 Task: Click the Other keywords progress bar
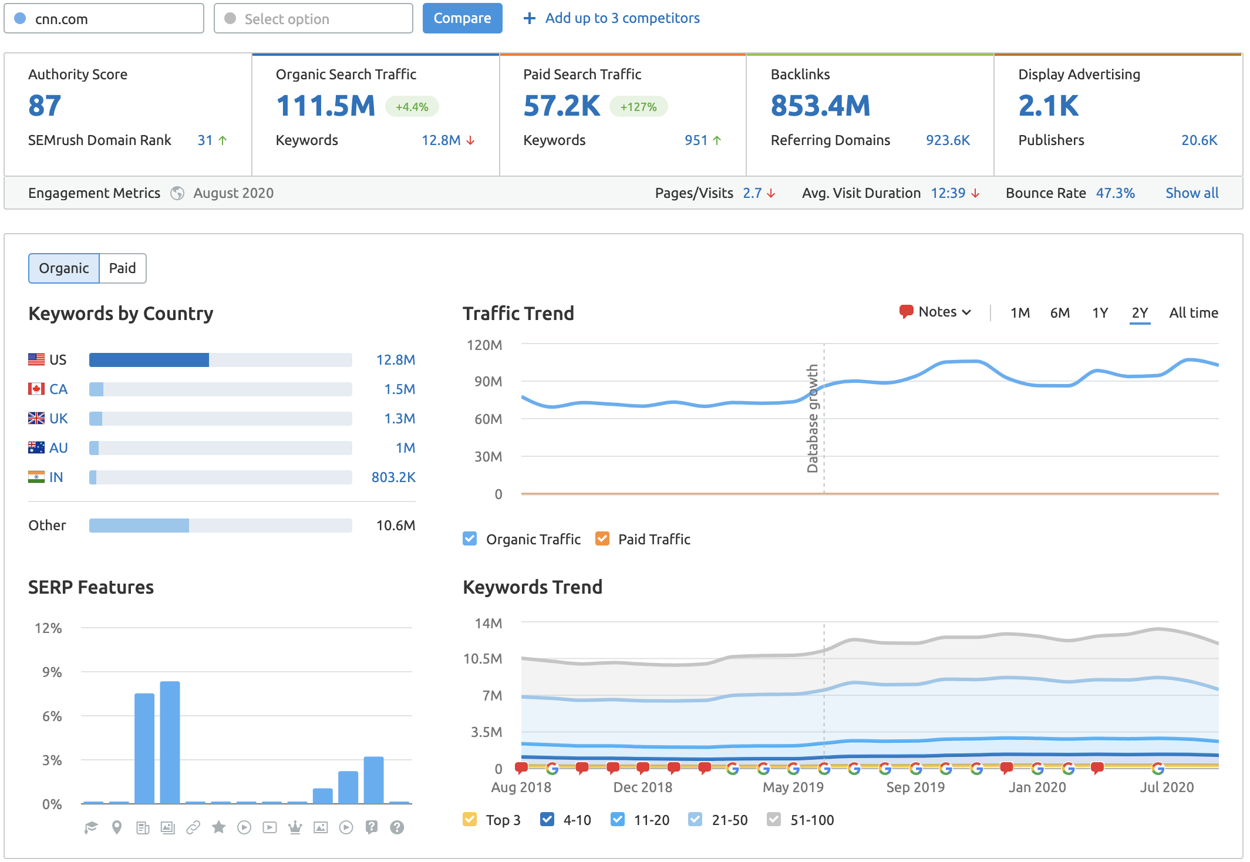(x=221, y=526)
